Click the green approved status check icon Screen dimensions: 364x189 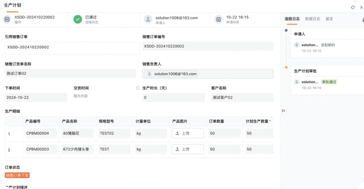coord(78,19)
